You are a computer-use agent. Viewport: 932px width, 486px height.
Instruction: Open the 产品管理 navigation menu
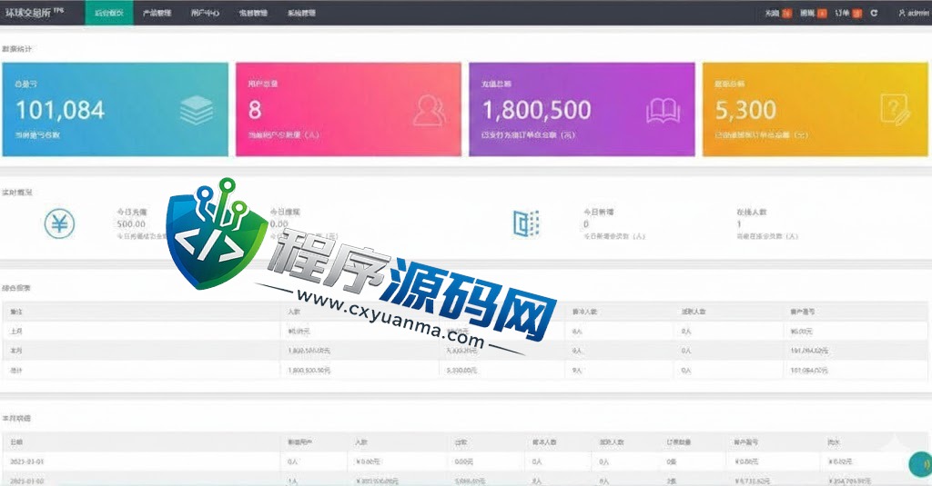pos(157,13)
